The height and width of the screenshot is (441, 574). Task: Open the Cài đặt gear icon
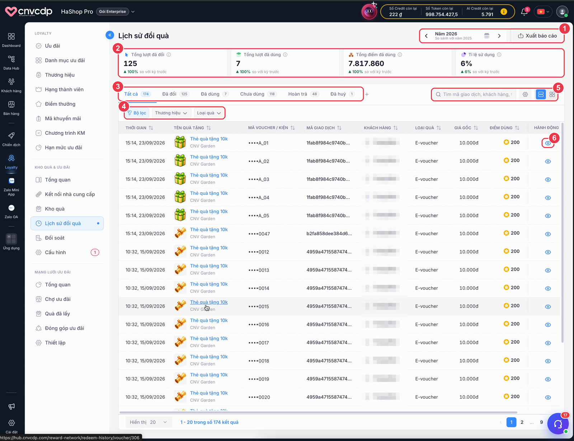11,423
